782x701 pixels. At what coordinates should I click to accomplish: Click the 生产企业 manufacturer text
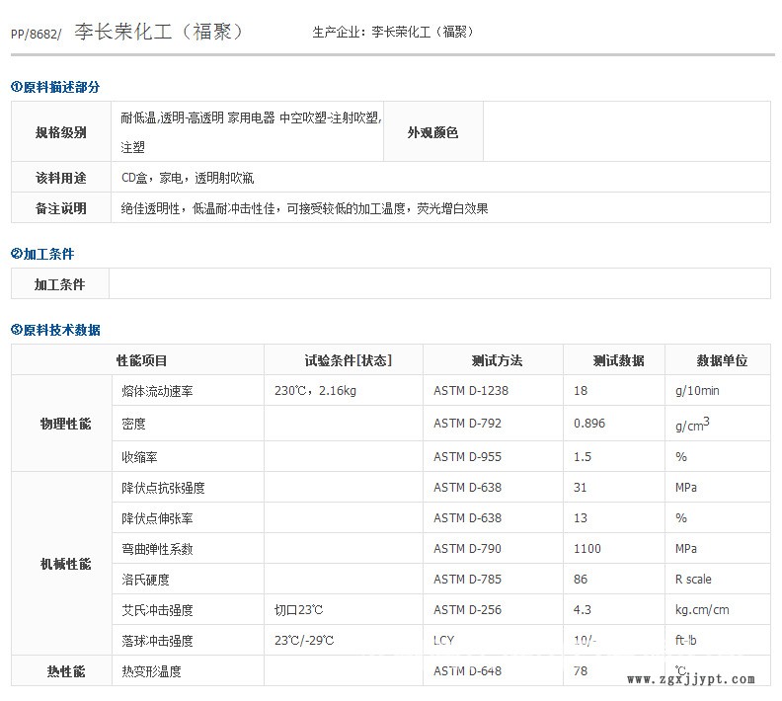(393, 32)
